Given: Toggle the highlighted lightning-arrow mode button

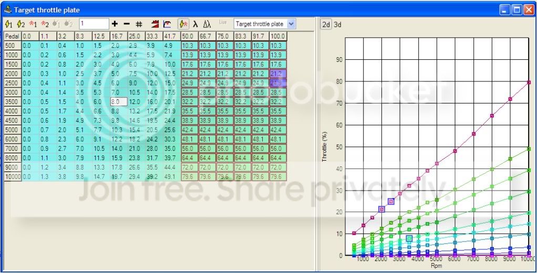Looking at the screenshot, I should tap(183, 24).
